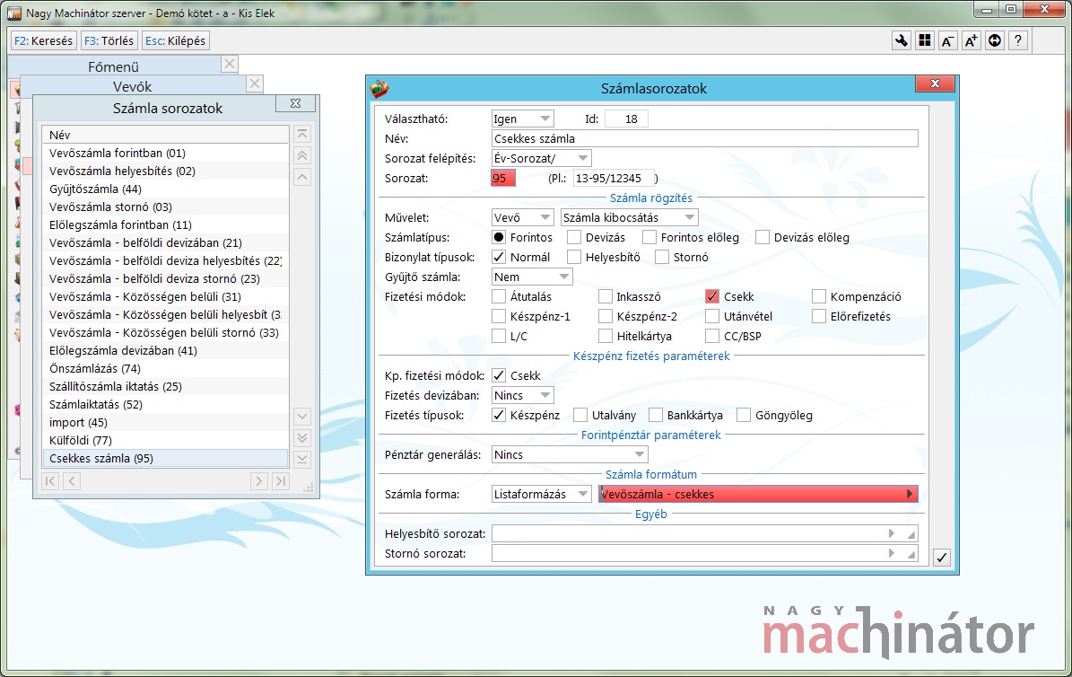Click the four-square grid layout icon

tap(924, 40)
